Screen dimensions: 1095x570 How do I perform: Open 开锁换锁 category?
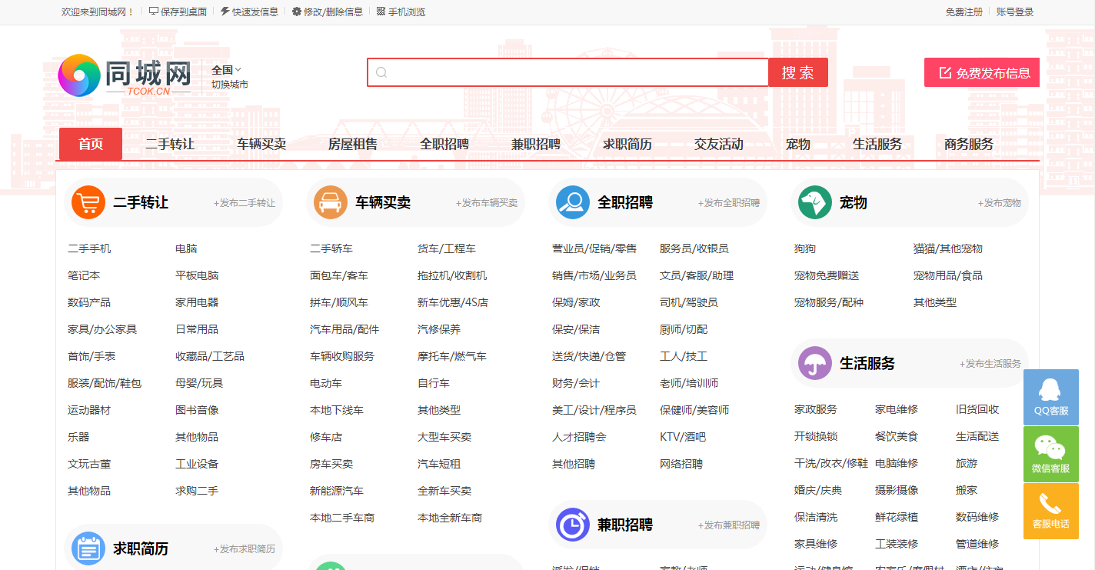click(816, 436)
